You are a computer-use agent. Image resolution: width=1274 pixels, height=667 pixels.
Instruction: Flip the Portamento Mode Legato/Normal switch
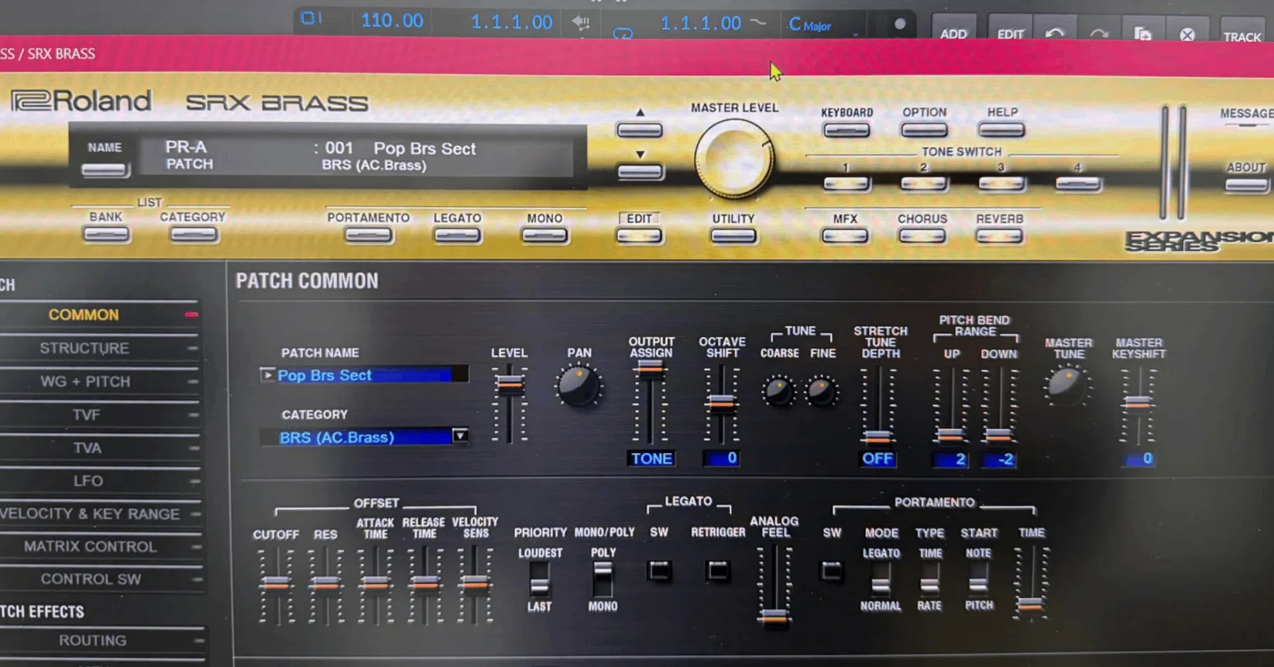[881, 581]
